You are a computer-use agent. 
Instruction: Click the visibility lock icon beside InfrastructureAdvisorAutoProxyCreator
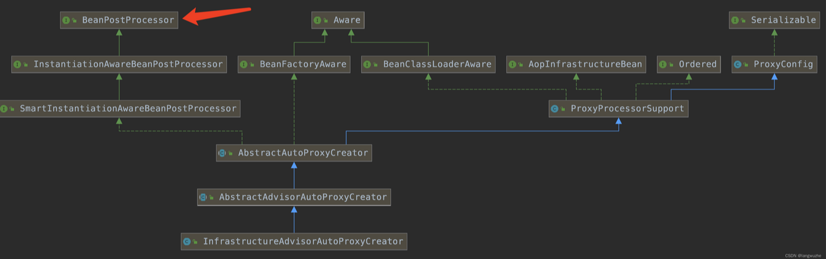tap(195, 242)
